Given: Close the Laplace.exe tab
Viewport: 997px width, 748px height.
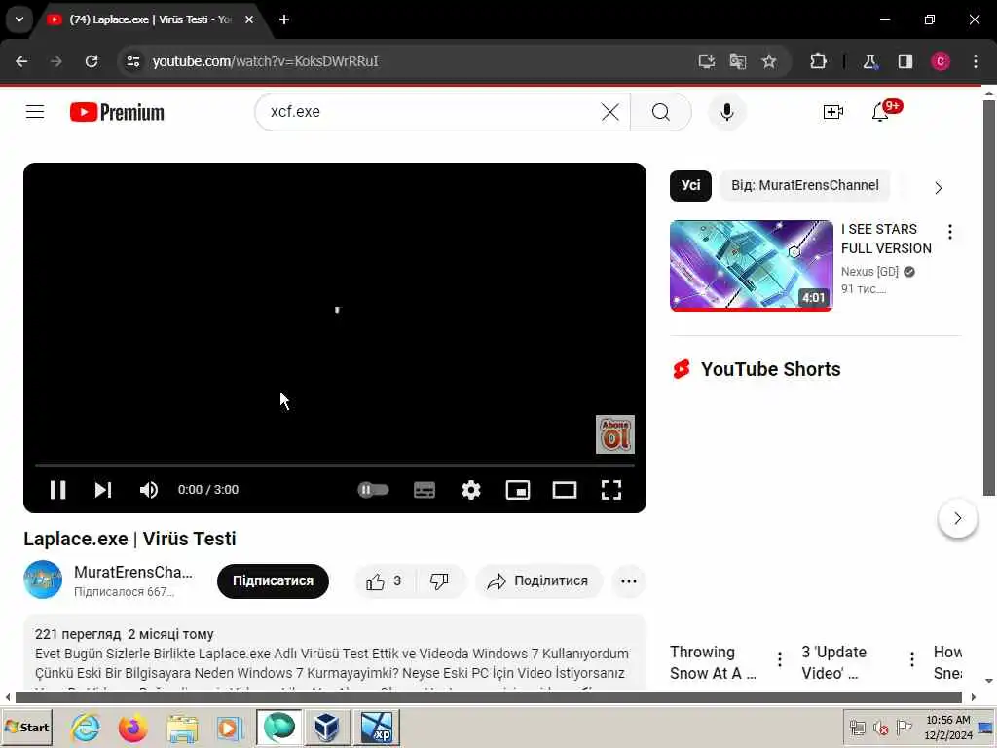Looking at the screenshot, I should pos(249,19).
